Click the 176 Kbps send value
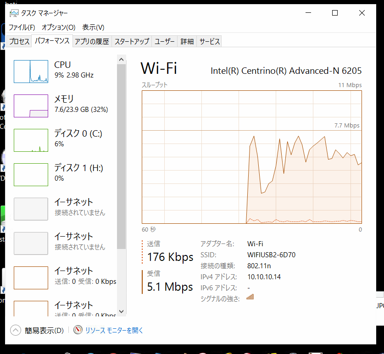 click(x=170, y=257)
